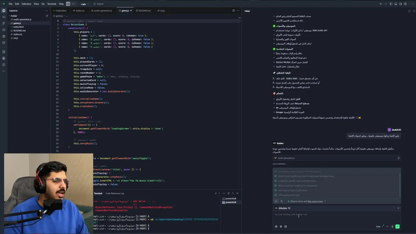Close the terminal panel with X
This screenshot has height=234, width=416.
tap(237, 193)
